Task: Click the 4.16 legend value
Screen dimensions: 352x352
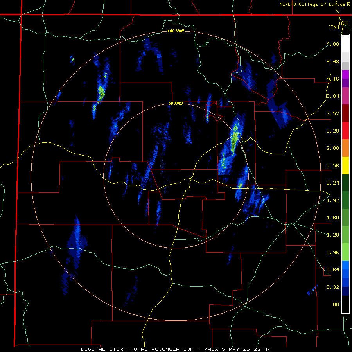Action: (x=333, y=79)
